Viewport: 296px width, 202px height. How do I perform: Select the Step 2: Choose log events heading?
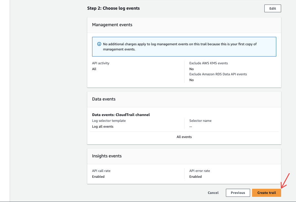click(113, 8)
